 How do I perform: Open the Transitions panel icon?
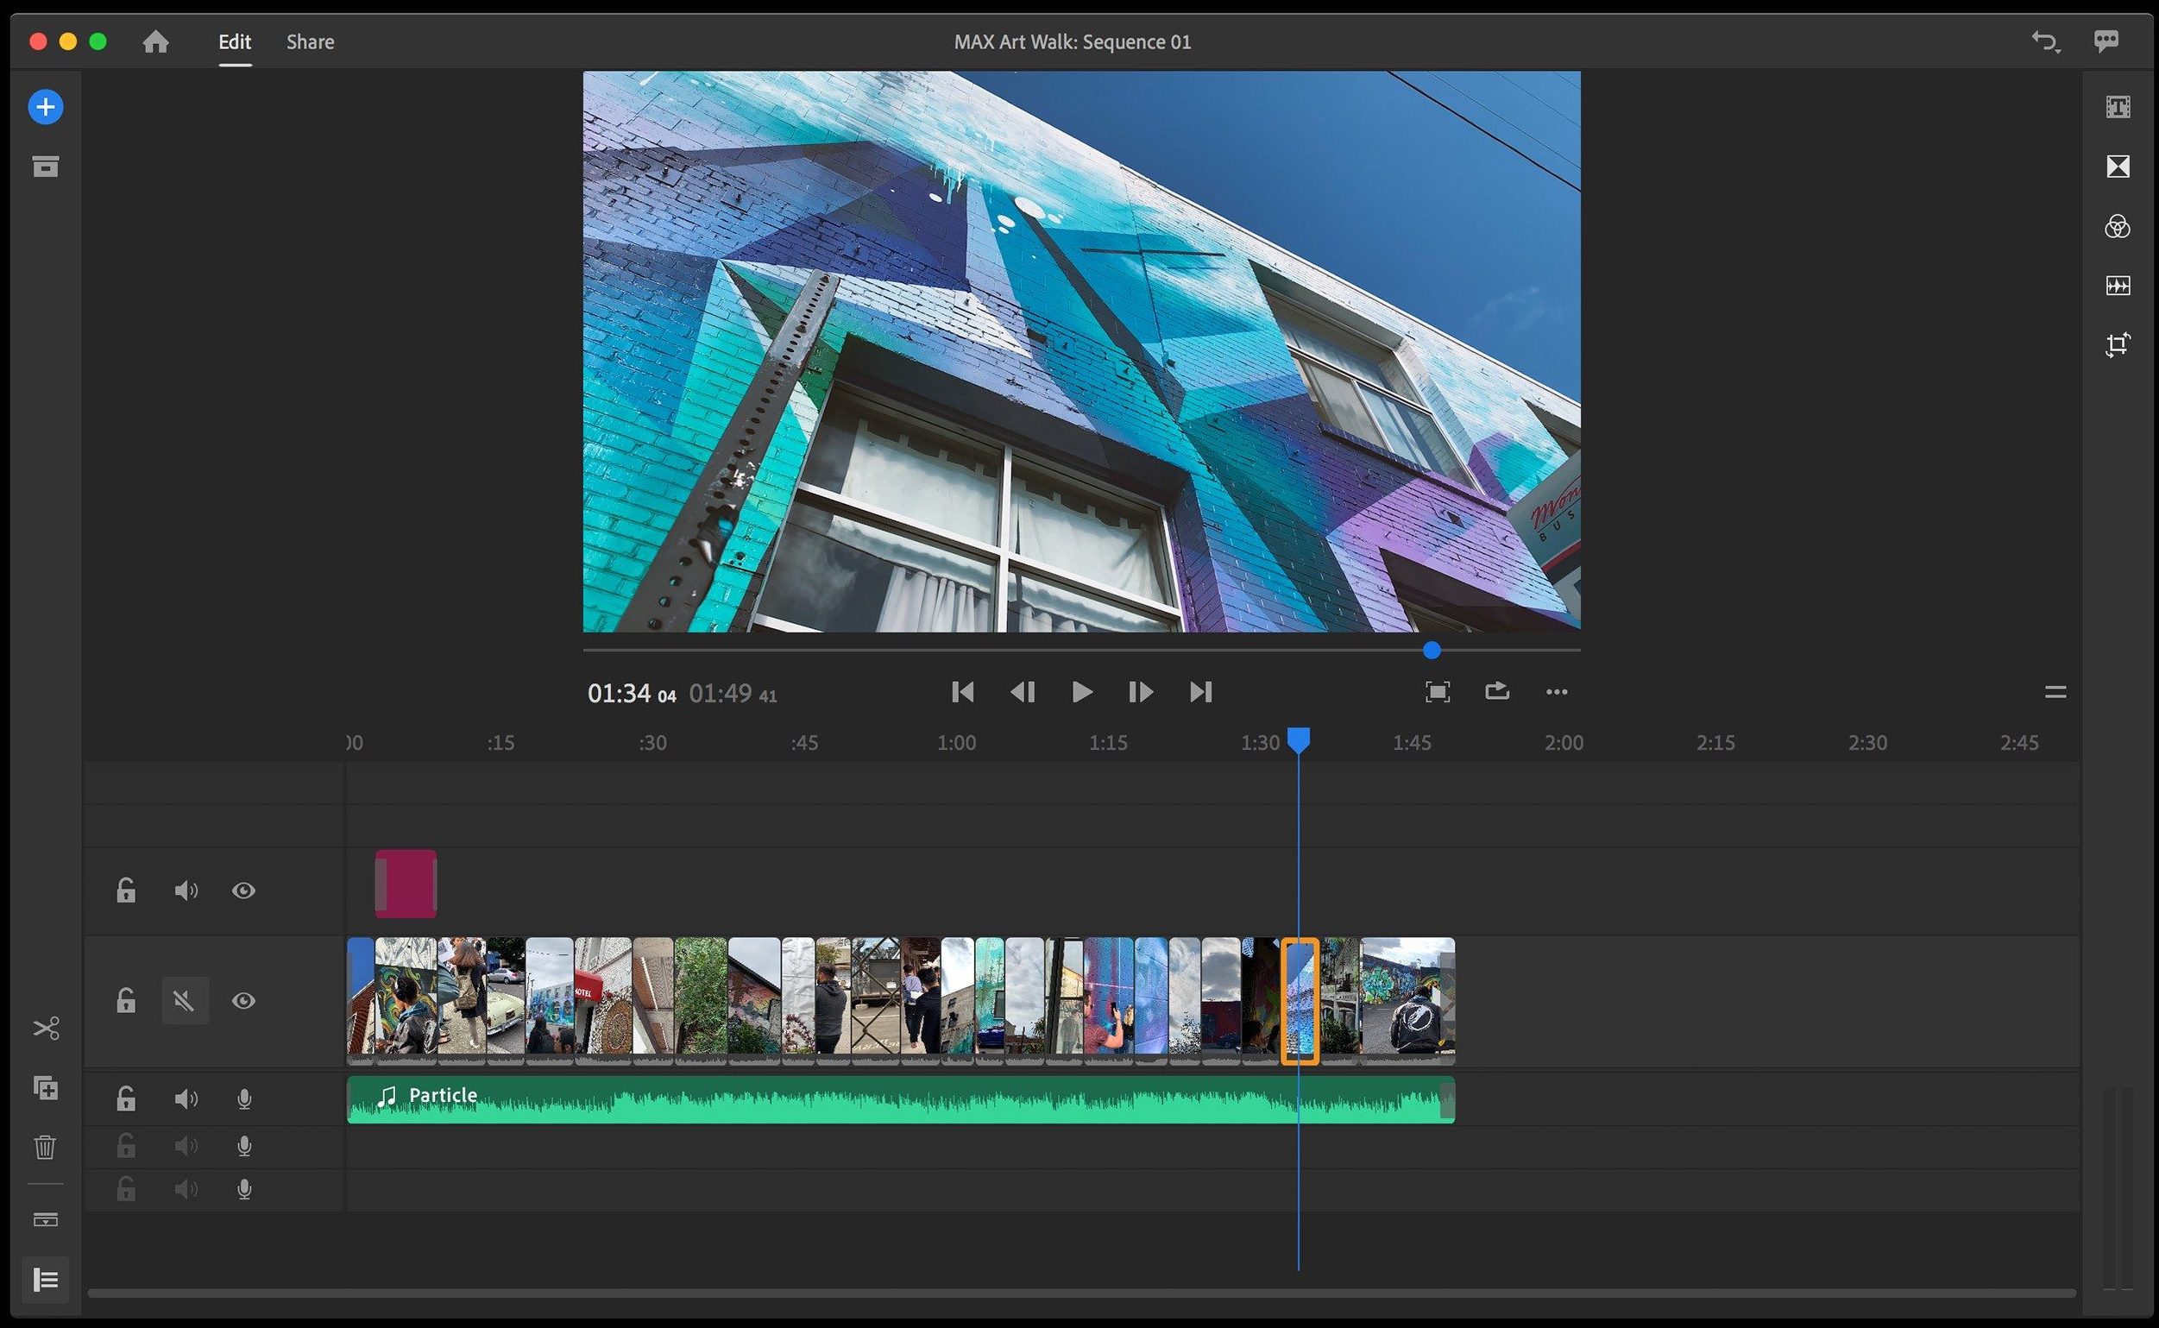[x=2118, y=167]
